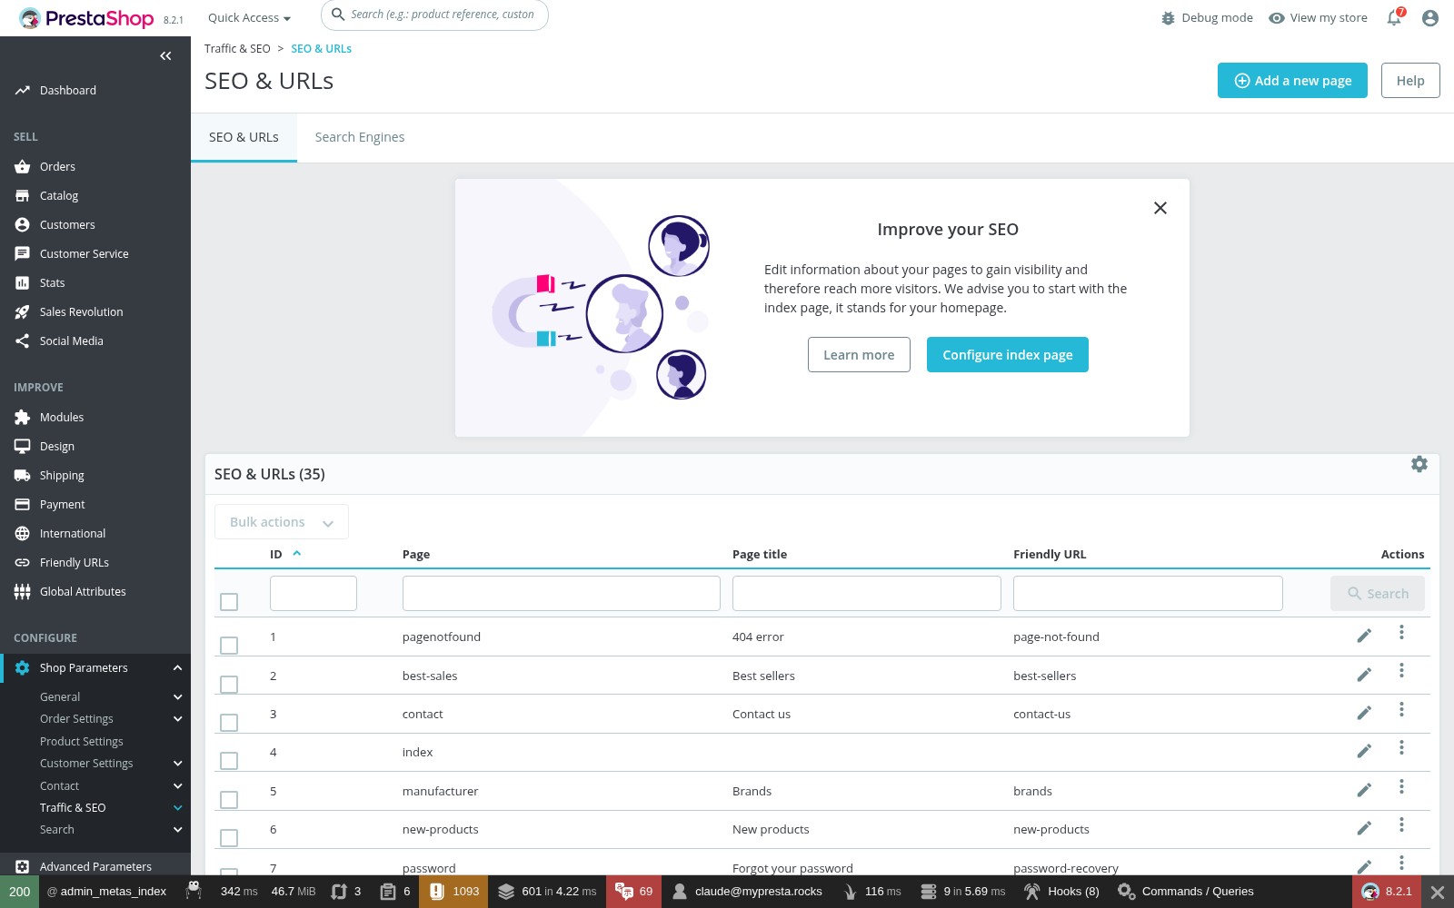Viewport: 1454px width, 908px height.
Task: Edit the new-products row with the pencil
Action: coord(1364,828)
